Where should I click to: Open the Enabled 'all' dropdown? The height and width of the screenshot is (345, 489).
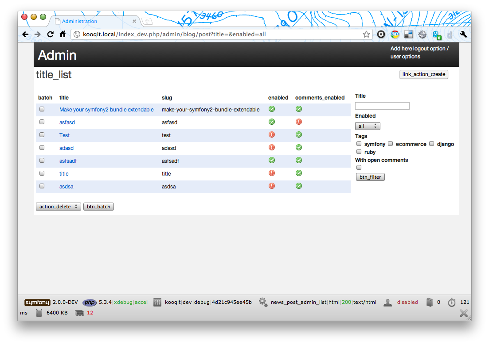368,126
